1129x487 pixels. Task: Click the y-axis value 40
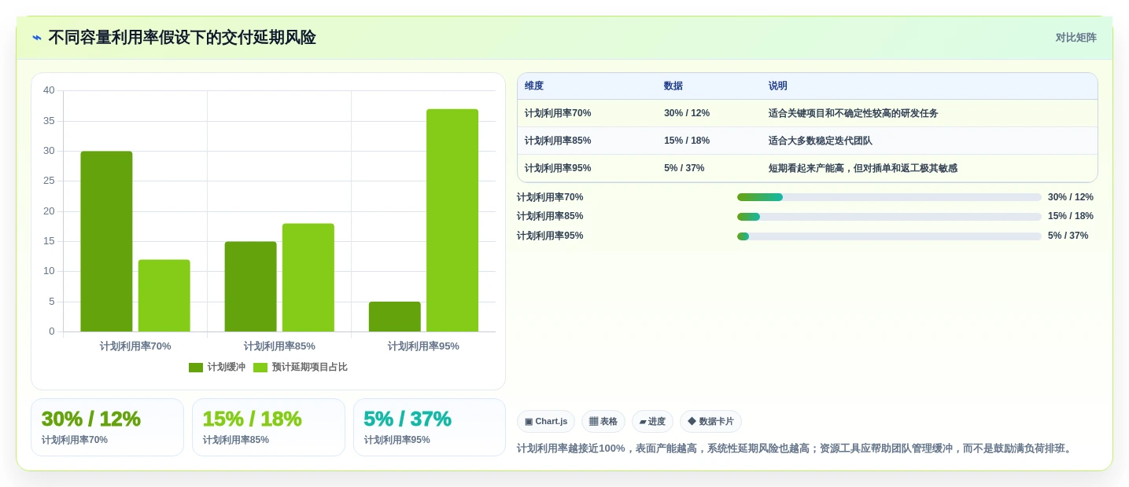(x=49, y=90)
